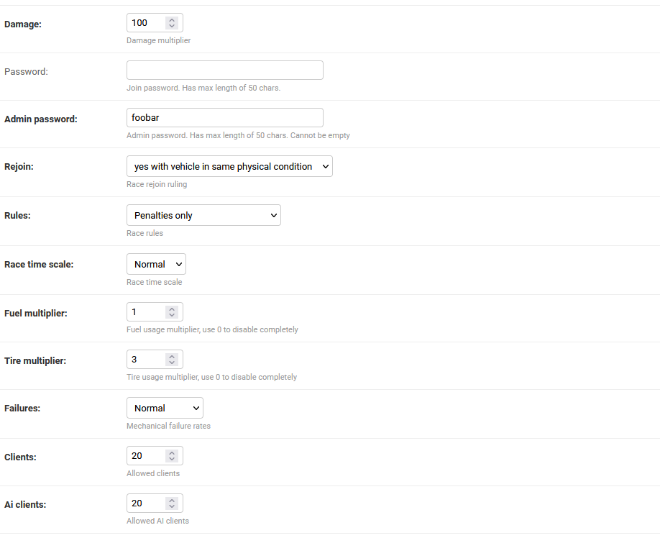Viewport: 660px width, 538px height.
Task: Increase allowed Clients with up arrow
Action: [x=171, y=453]
